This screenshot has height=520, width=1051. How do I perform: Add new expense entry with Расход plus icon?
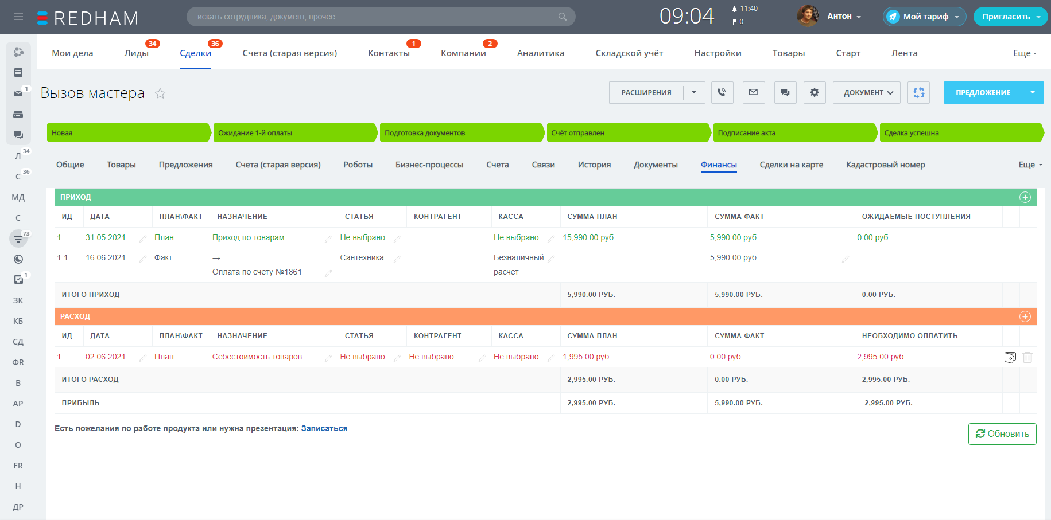[1025, 316]
